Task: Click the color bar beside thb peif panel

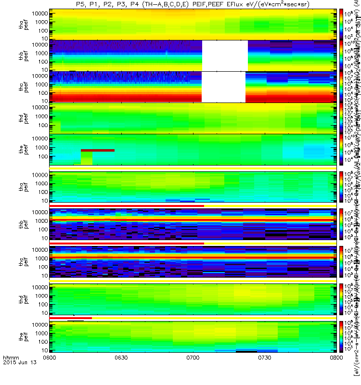Action: 341,224
